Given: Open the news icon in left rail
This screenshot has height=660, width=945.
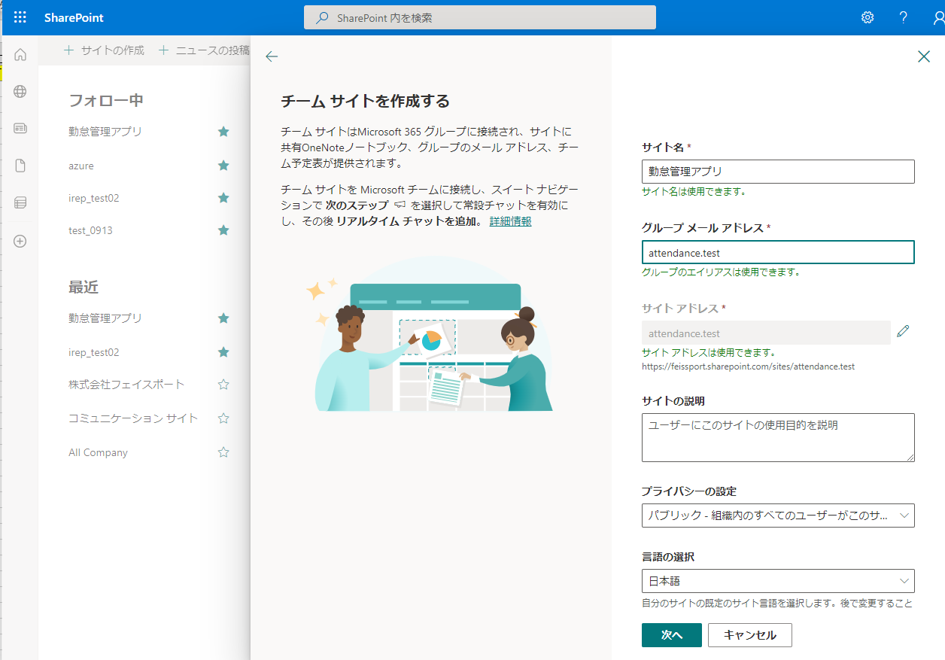Looking at the screenshot, I should click(20, 129).
